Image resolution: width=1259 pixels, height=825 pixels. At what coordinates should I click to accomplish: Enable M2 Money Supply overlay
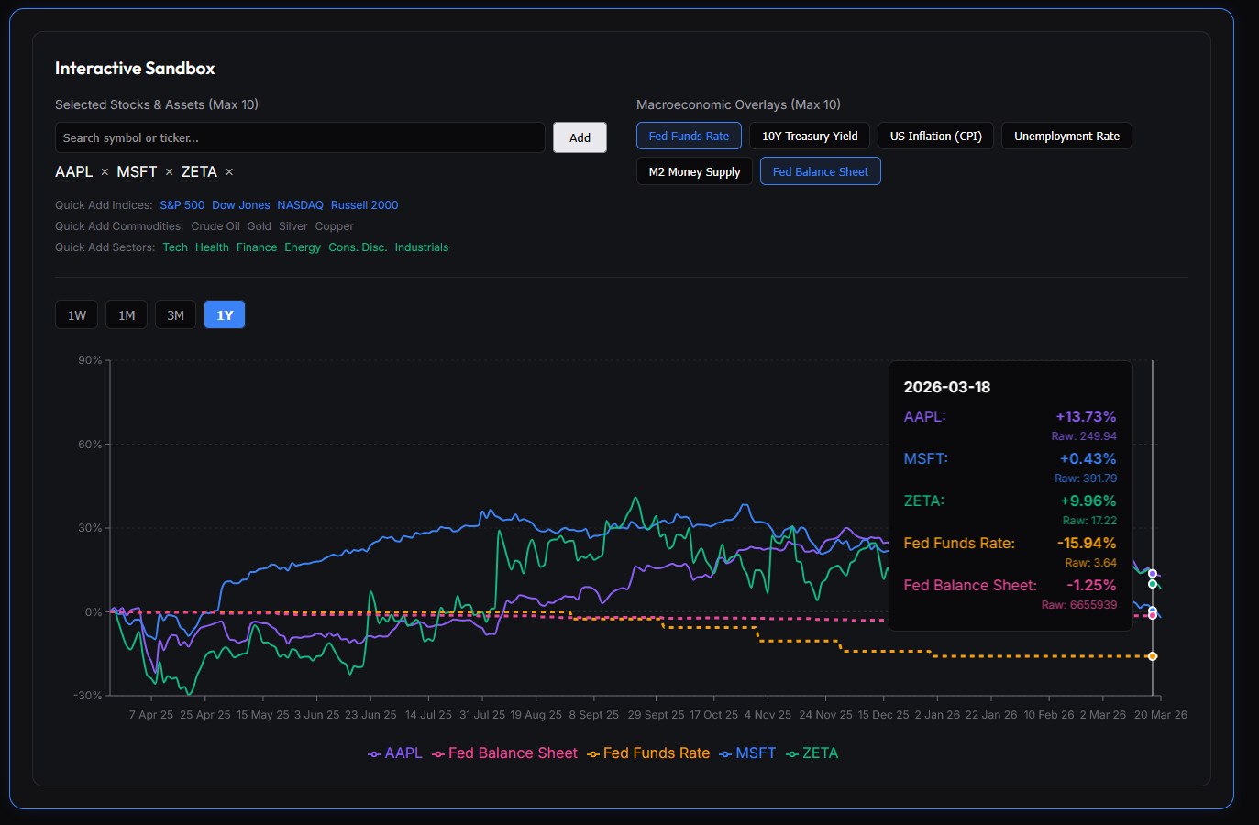(x=694, y=172)
